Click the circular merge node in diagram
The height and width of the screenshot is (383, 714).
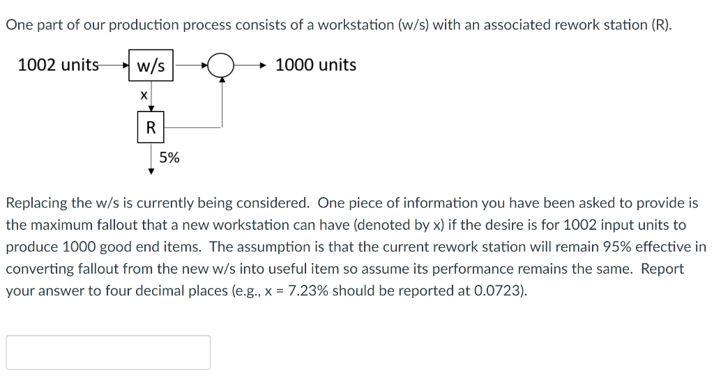click(x=221, y=65)
